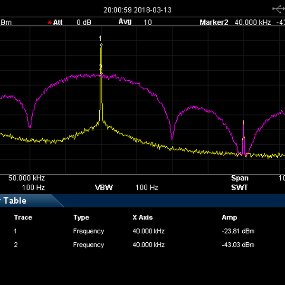The image size is (285, 285).
Task: Select the VBW 100 Hz value
Action: pyautogui.click(x=147, y=187)
